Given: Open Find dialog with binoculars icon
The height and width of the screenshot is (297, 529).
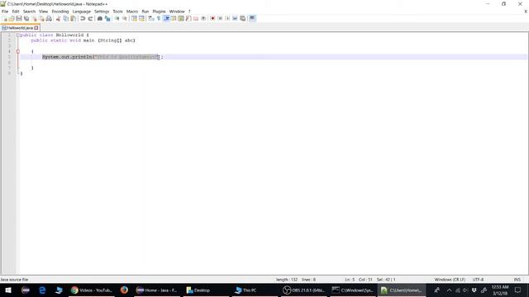Looking at the screenshot, I should pos(100,18).
